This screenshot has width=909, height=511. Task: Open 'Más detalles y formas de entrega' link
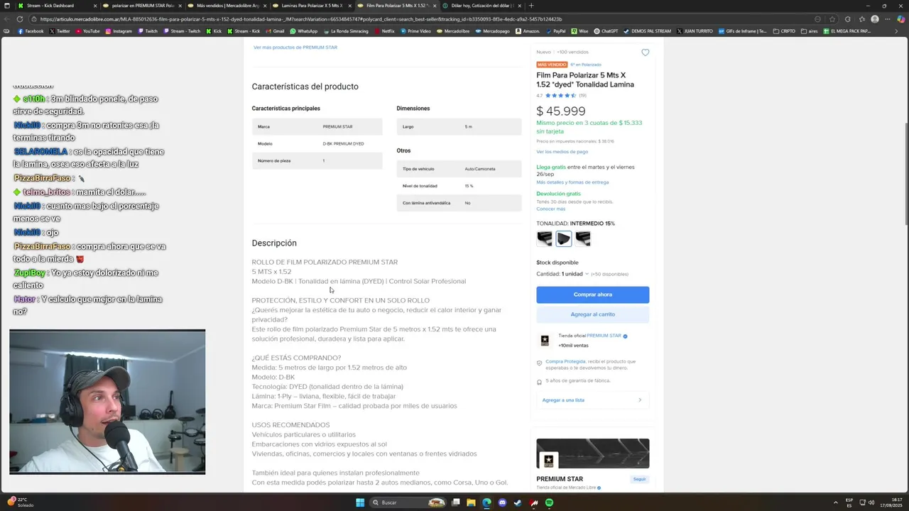(572, 182)
